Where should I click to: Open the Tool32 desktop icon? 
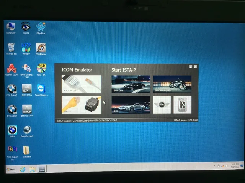[x=26, y=28]
